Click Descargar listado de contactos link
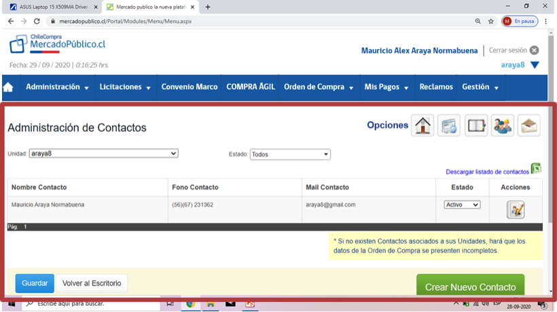Screen dimensions: 557x312 pyautogui.click(x=488, y=172)
